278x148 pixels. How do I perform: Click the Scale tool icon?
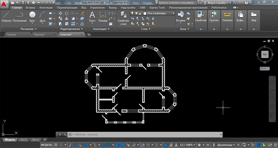tap(66, 24)
